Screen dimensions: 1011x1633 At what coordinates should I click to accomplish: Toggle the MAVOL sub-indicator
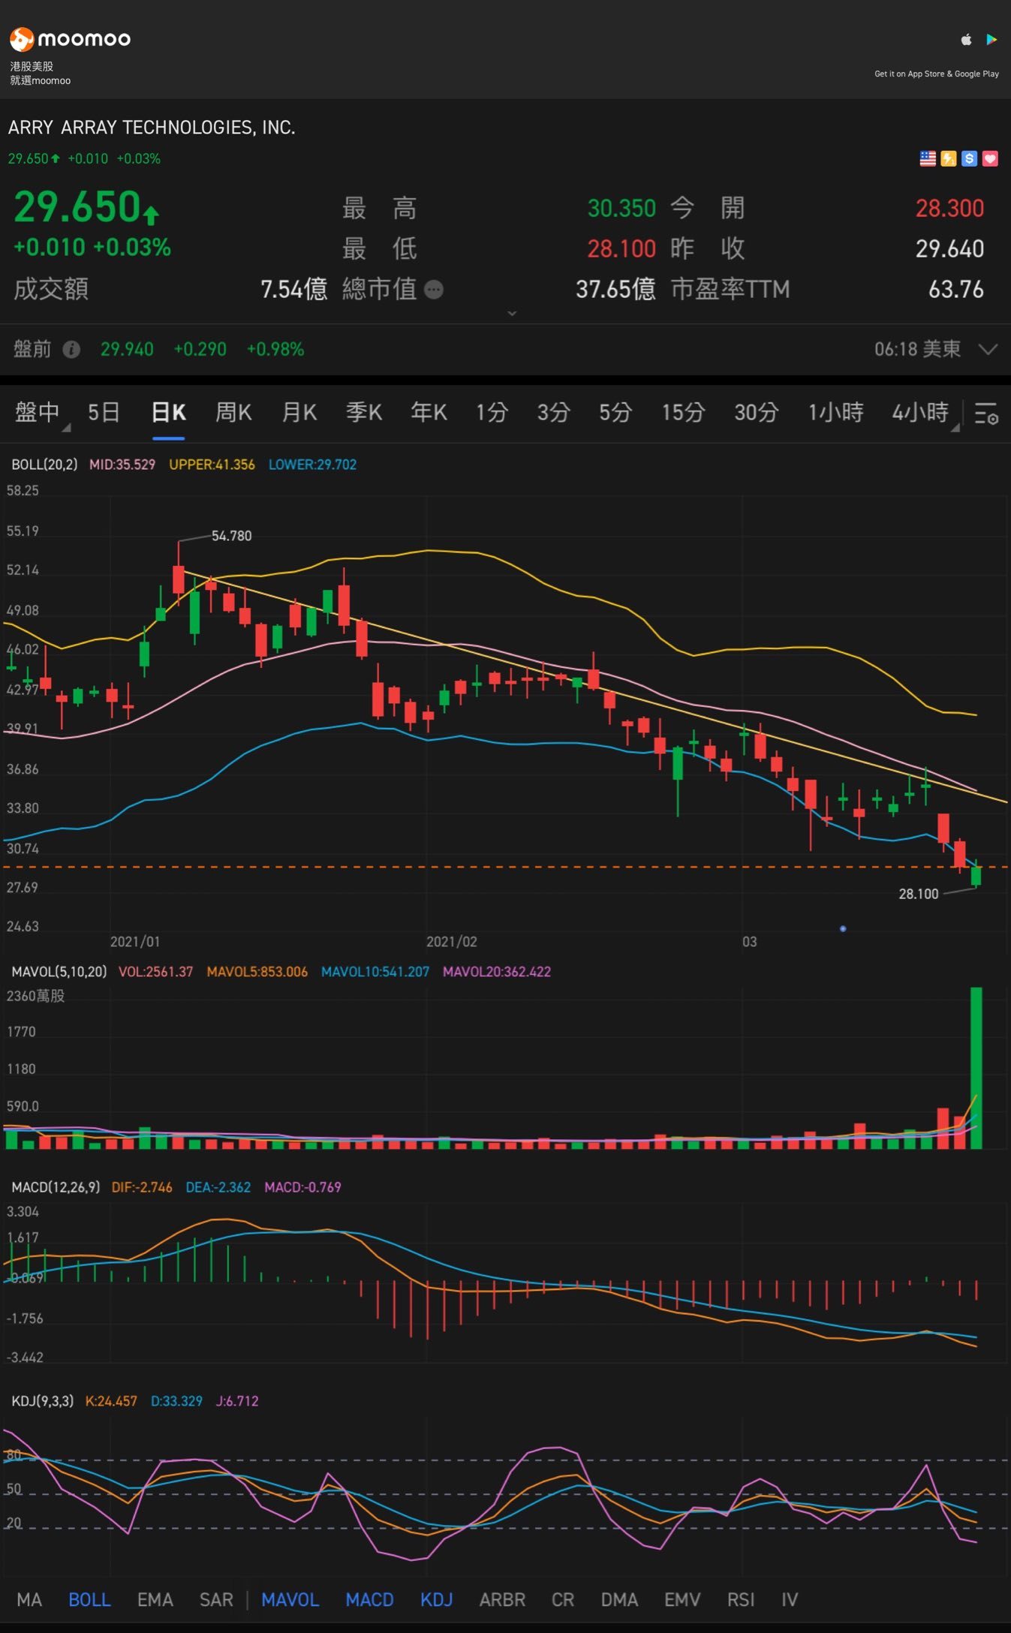coord(290,1599)
